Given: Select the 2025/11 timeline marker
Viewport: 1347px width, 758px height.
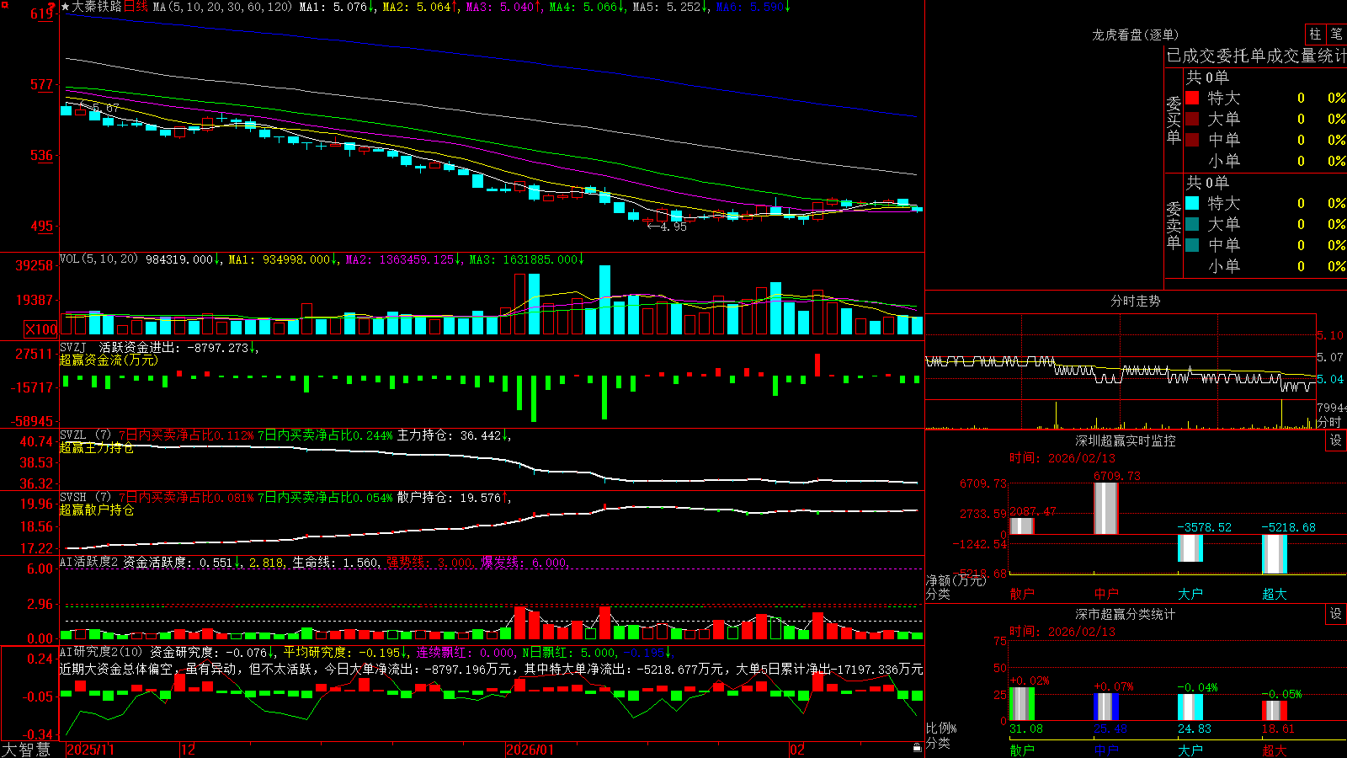Looking at the screenshot, I should tap(90, 750).
